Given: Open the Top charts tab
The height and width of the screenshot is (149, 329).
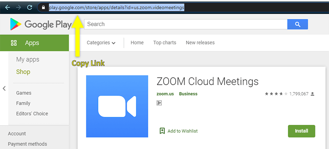Looking at the screenshot, I should coord(165,43).
